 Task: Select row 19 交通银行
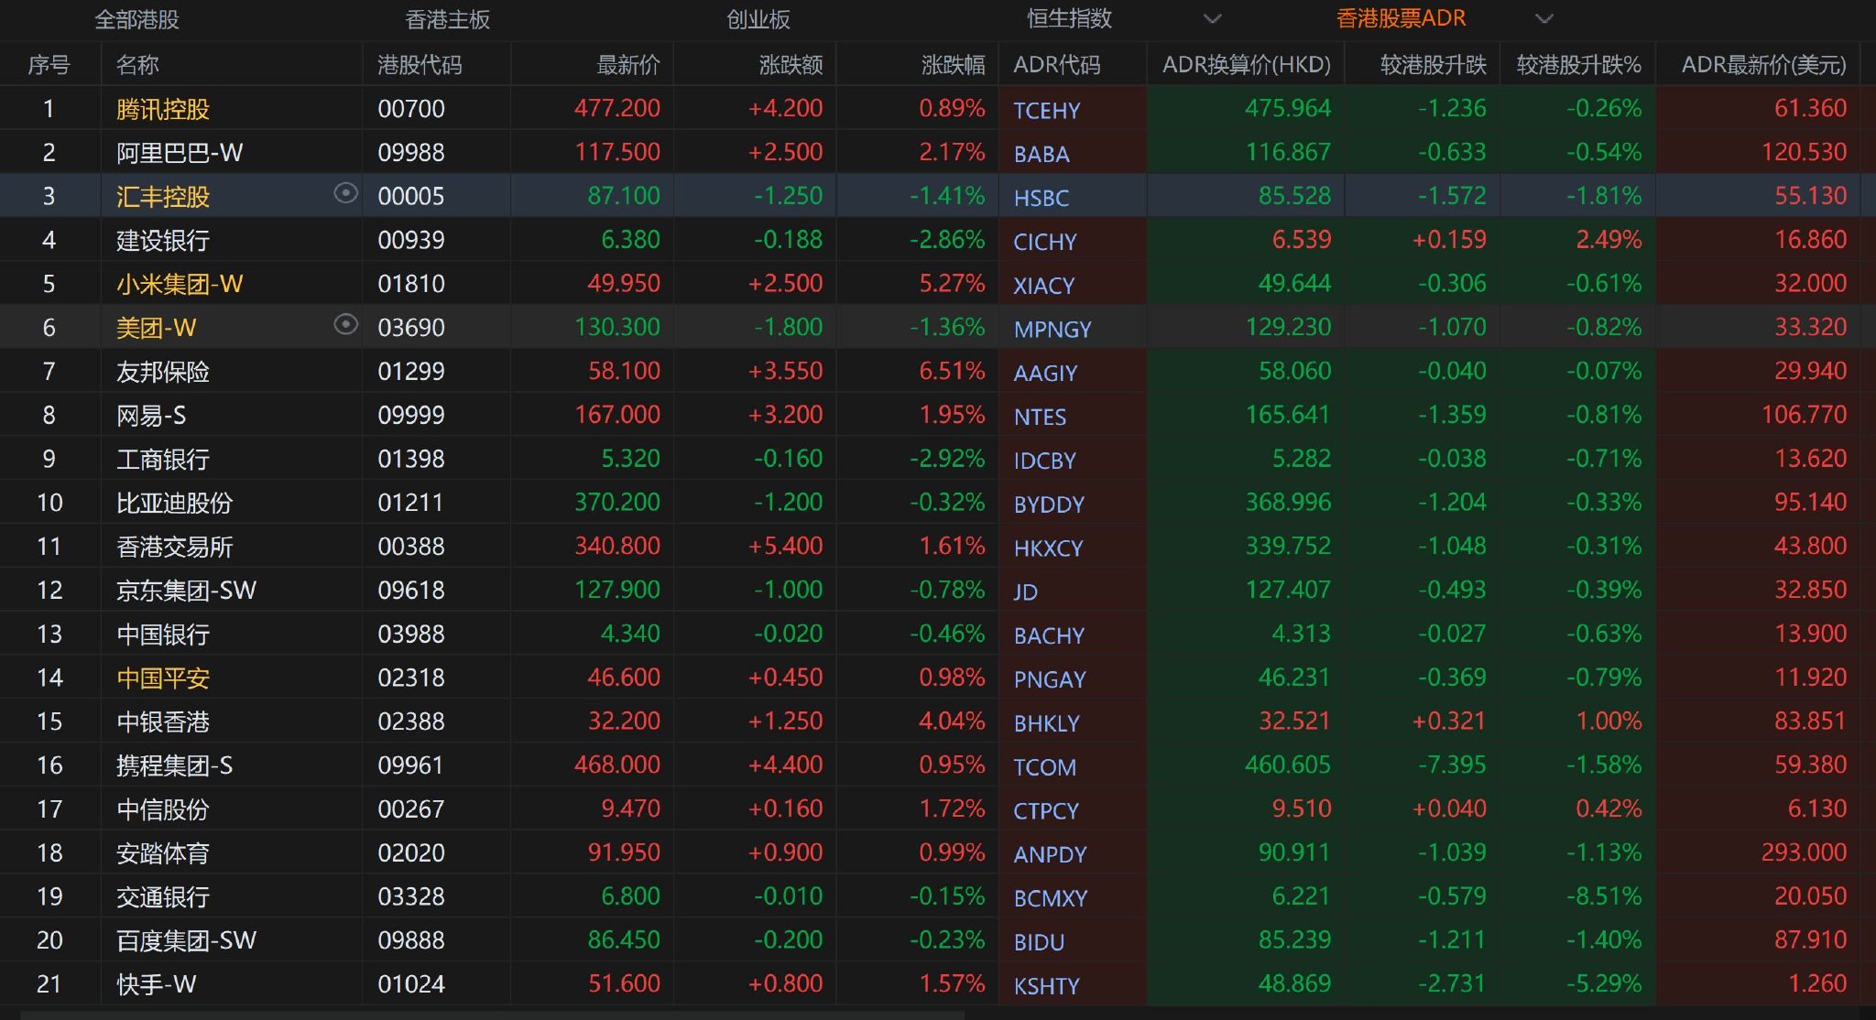163,897
